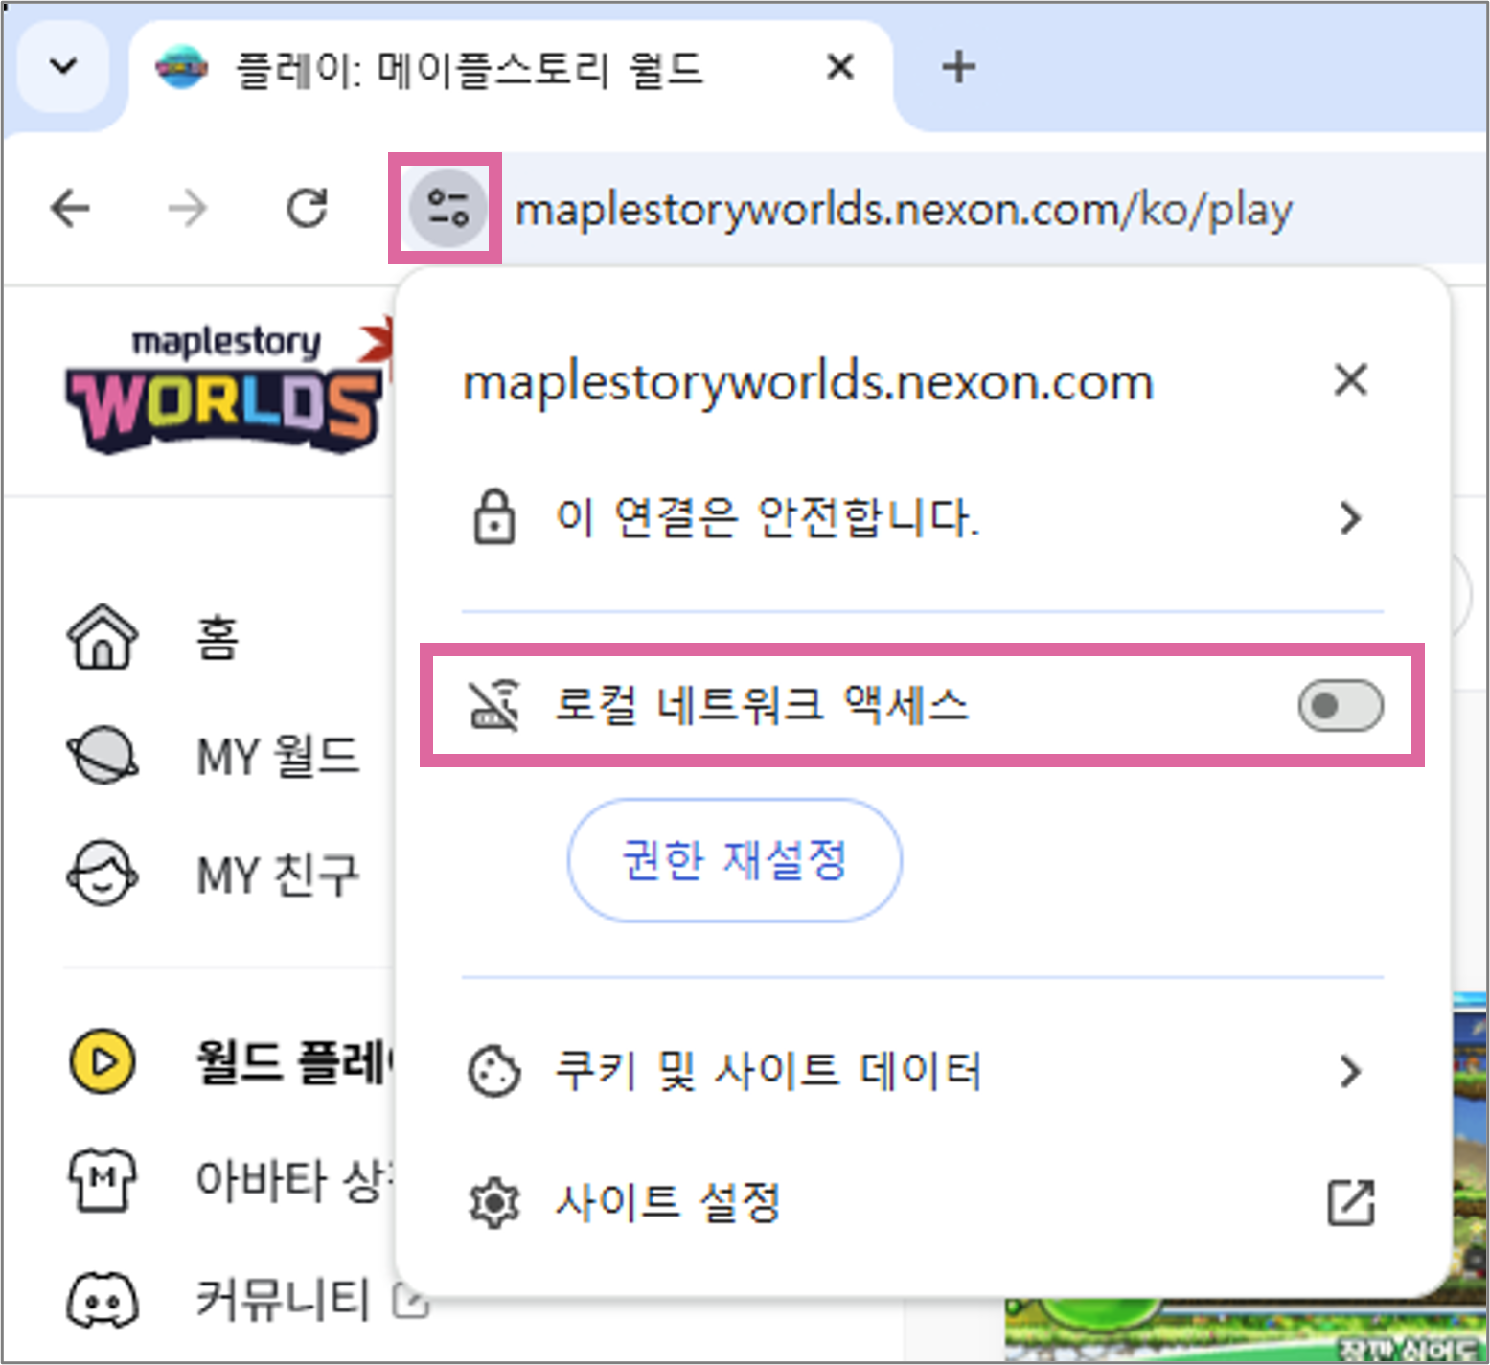Screen dimensions: 1490x1365
Task: Open the Discord 커뮤니티 icon
Action: (x=102, y=1301)
